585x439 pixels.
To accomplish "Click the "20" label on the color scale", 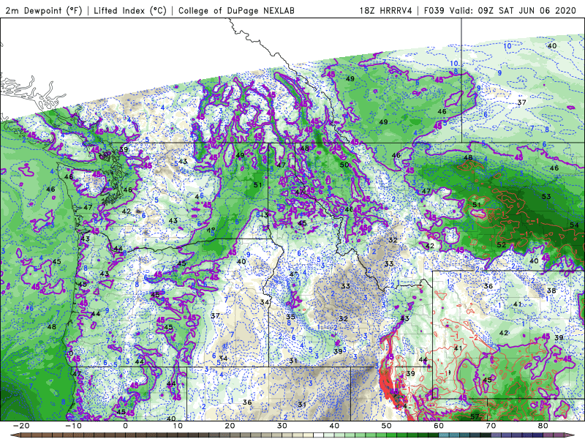I will tap(230, 426).
